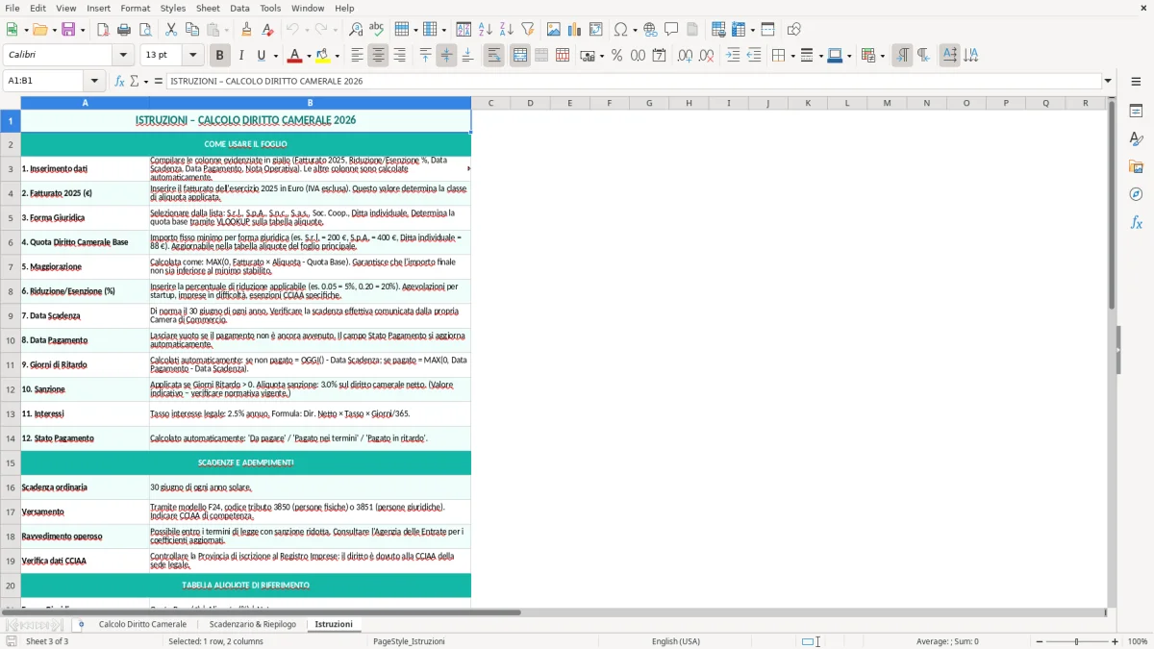Expand the formula bar with its arrow
The height and width of the screenshot is (649, 1154).
[x=1108, y=81]
